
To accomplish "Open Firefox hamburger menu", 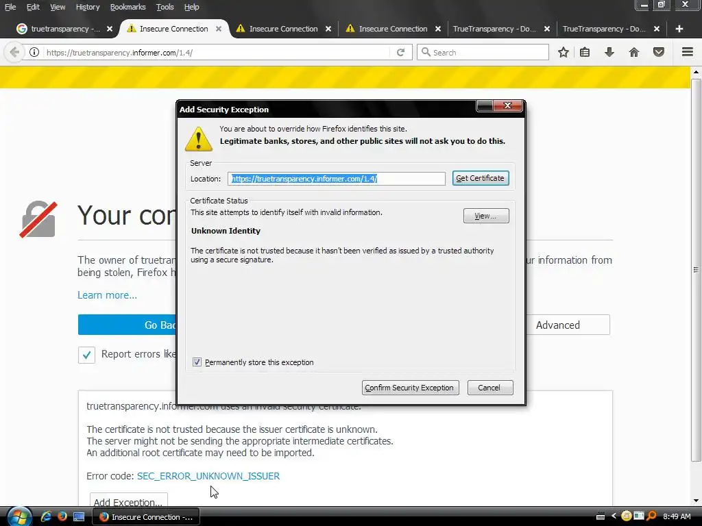I will pyautogui.click(x=688, y=52).
